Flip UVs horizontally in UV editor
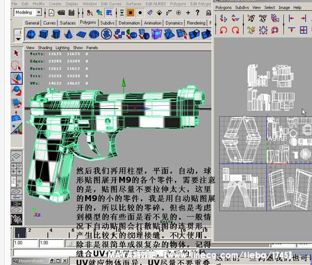Viewport: 312px width, 265px height. click(224, 19)
